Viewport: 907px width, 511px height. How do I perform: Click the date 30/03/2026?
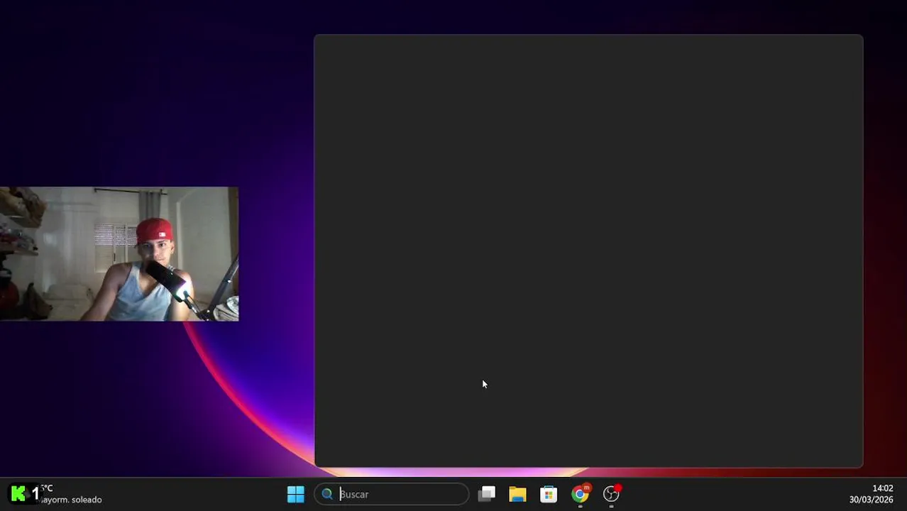pyautogui.click(x=871, y=500)
